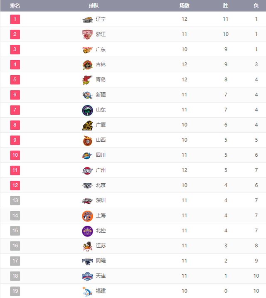Screen dimensions: 266x298
Task: Open the 北京 team name link
Action: tap(101, 185)
